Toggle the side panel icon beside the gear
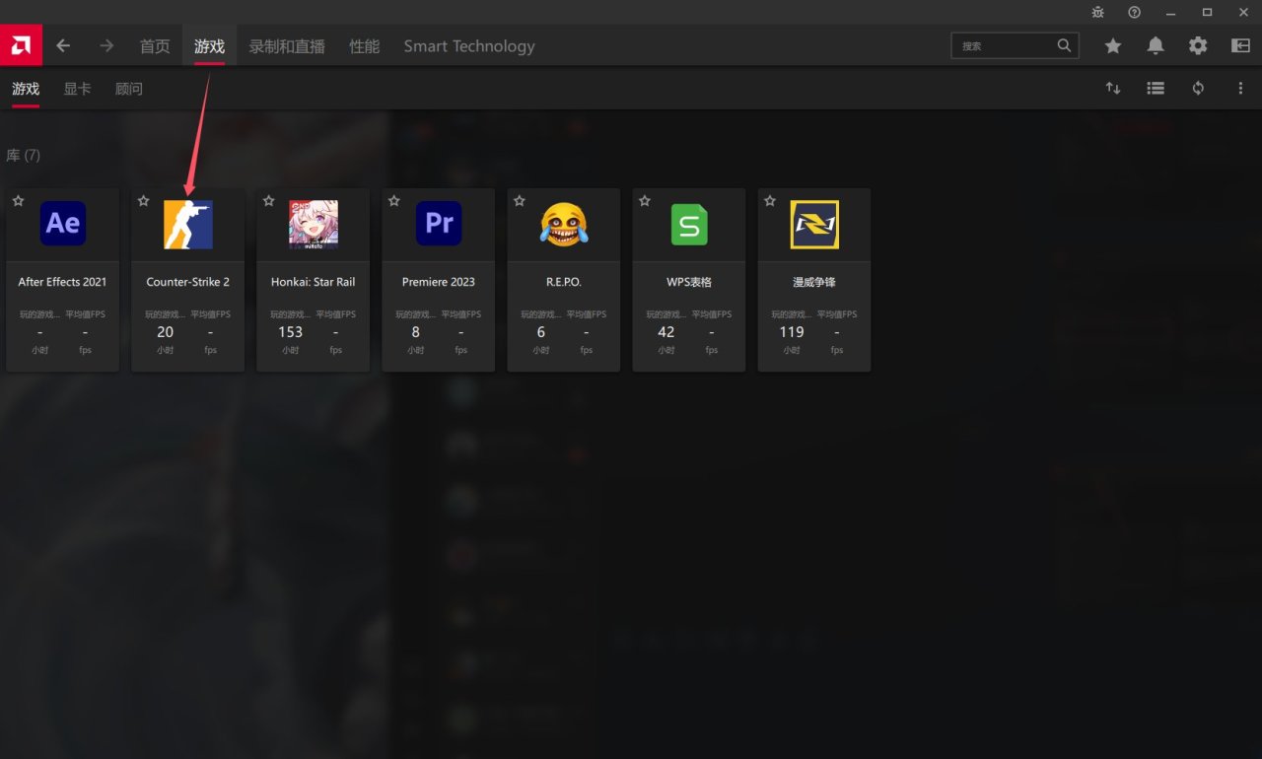Image resolution: width=1262 pixels, height=759 pixels. [x=1240, y=45]
